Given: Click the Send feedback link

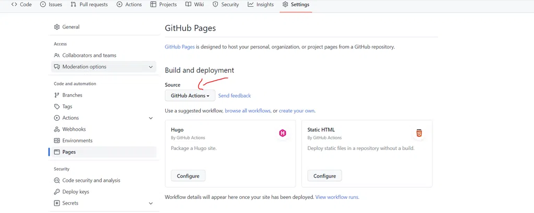Looking at the screenshot, I should 234,96.
